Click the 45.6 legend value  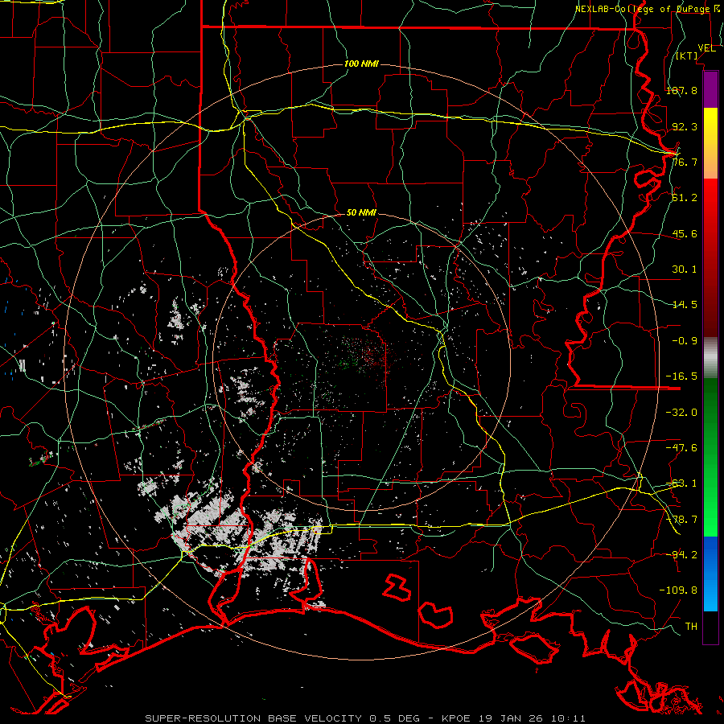click(685, 233)
